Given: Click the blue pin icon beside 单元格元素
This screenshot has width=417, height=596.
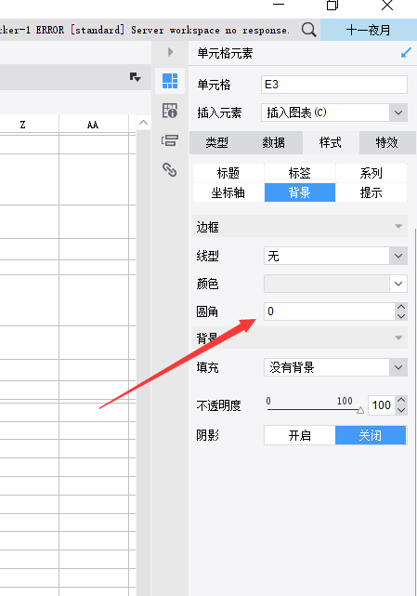Looking at the screenshot, I should pyautogui.click(x=406, y=53).
